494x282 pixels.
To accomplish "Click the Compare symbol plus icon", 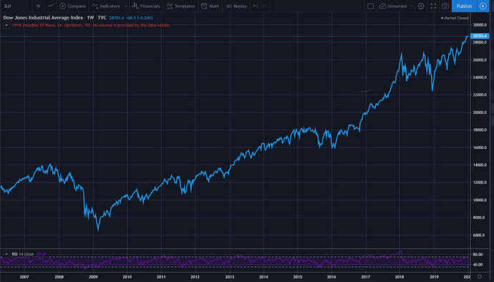I will pos(63,6).
